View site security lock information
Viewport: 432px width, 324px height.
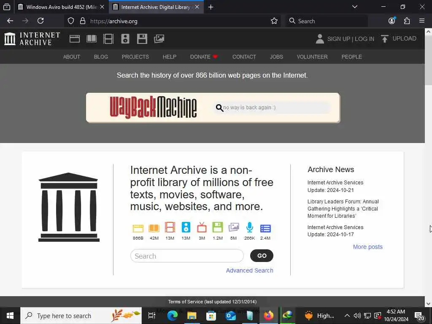pos(82,21)
